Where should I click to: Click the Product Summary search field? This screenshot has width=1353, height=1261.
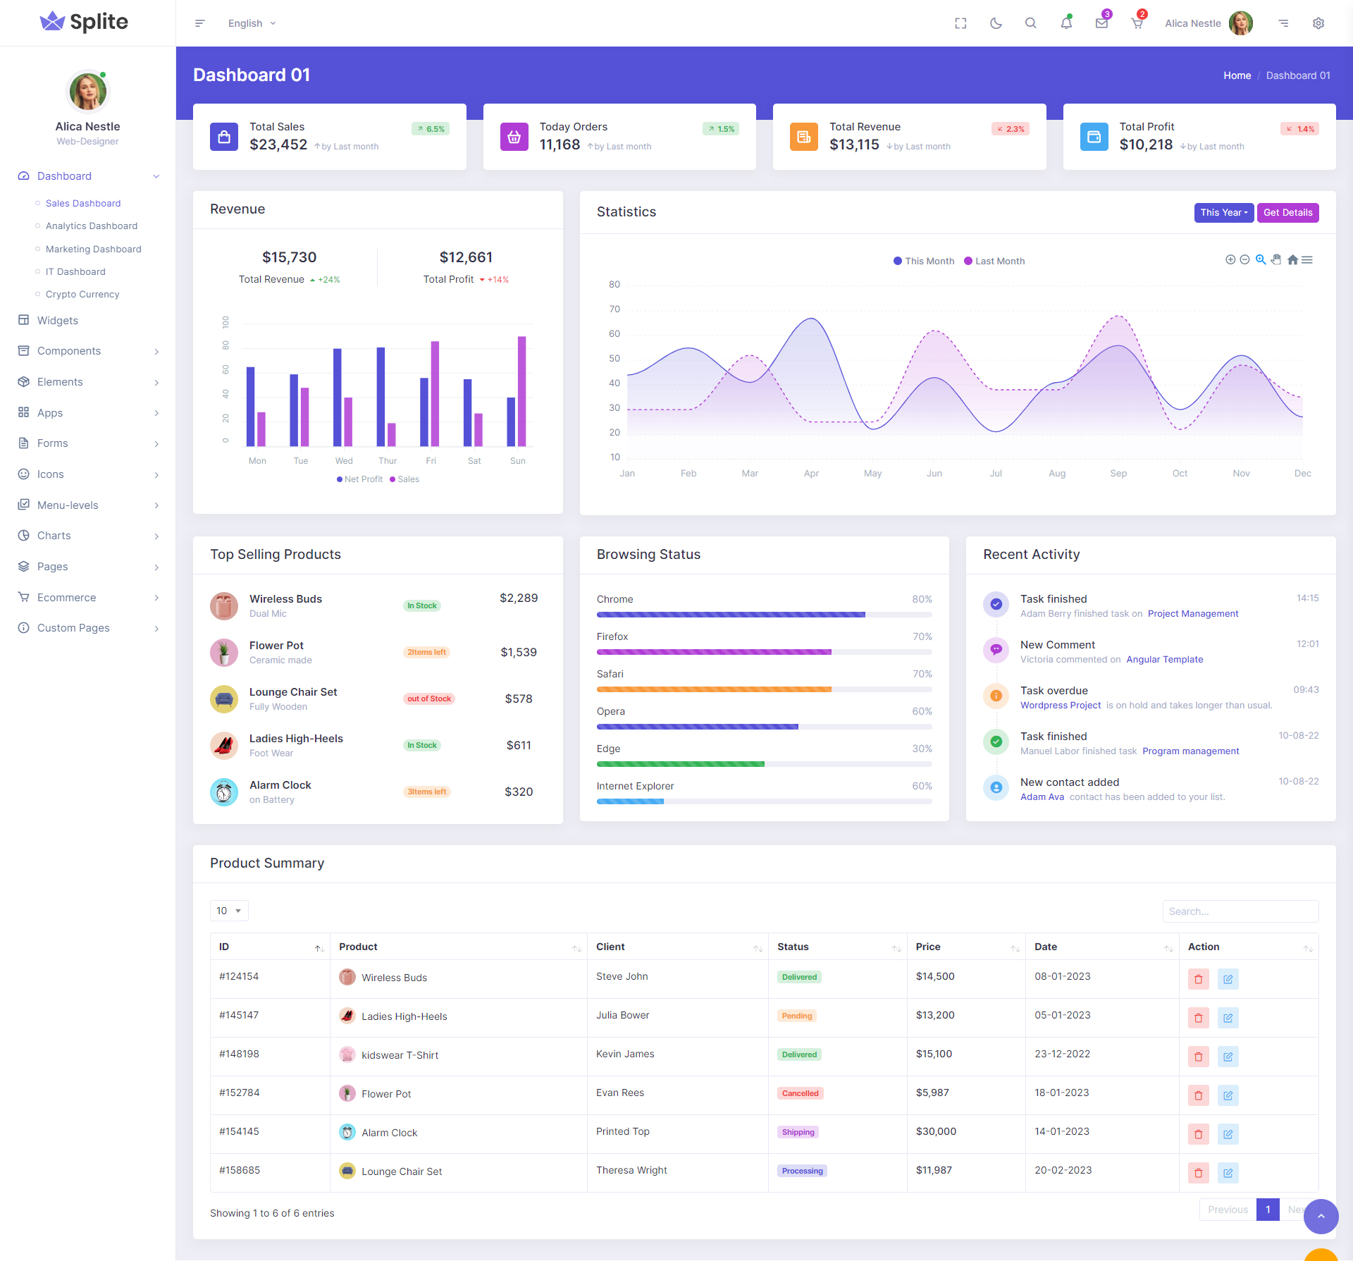(1240, 911)
